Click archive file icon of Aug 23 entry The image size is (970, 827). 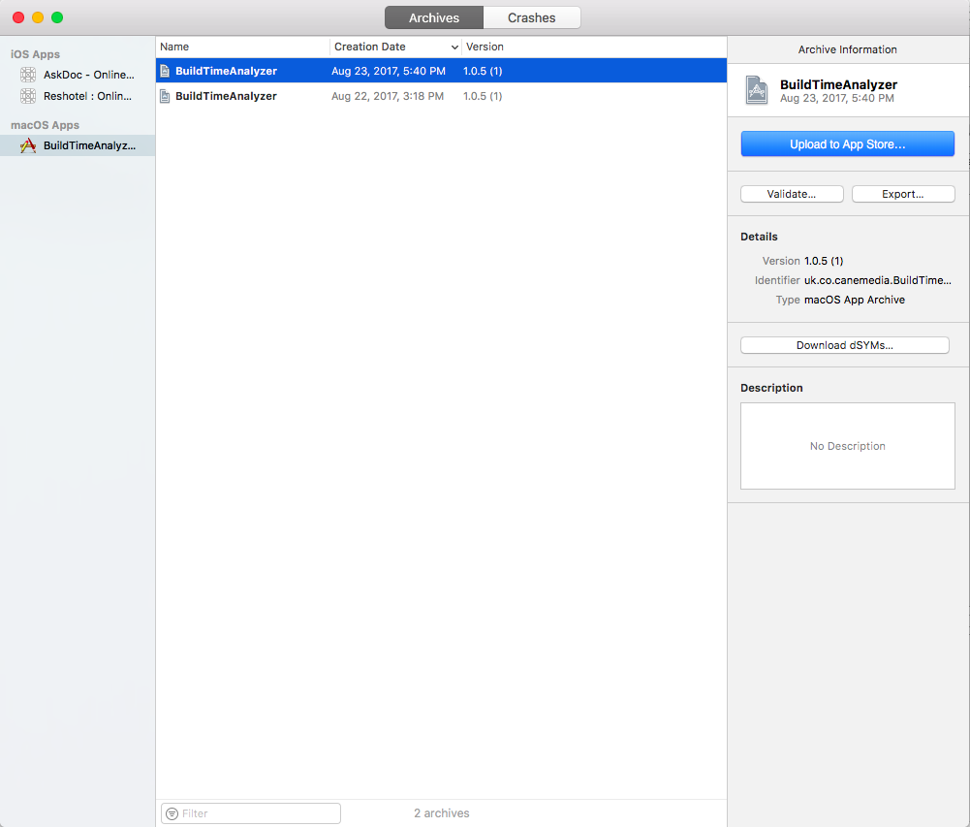click(165, 71)
